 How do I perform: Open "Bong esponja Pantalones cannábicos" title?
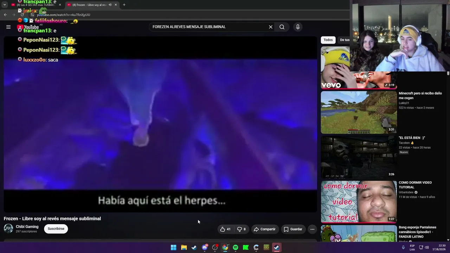417,232
